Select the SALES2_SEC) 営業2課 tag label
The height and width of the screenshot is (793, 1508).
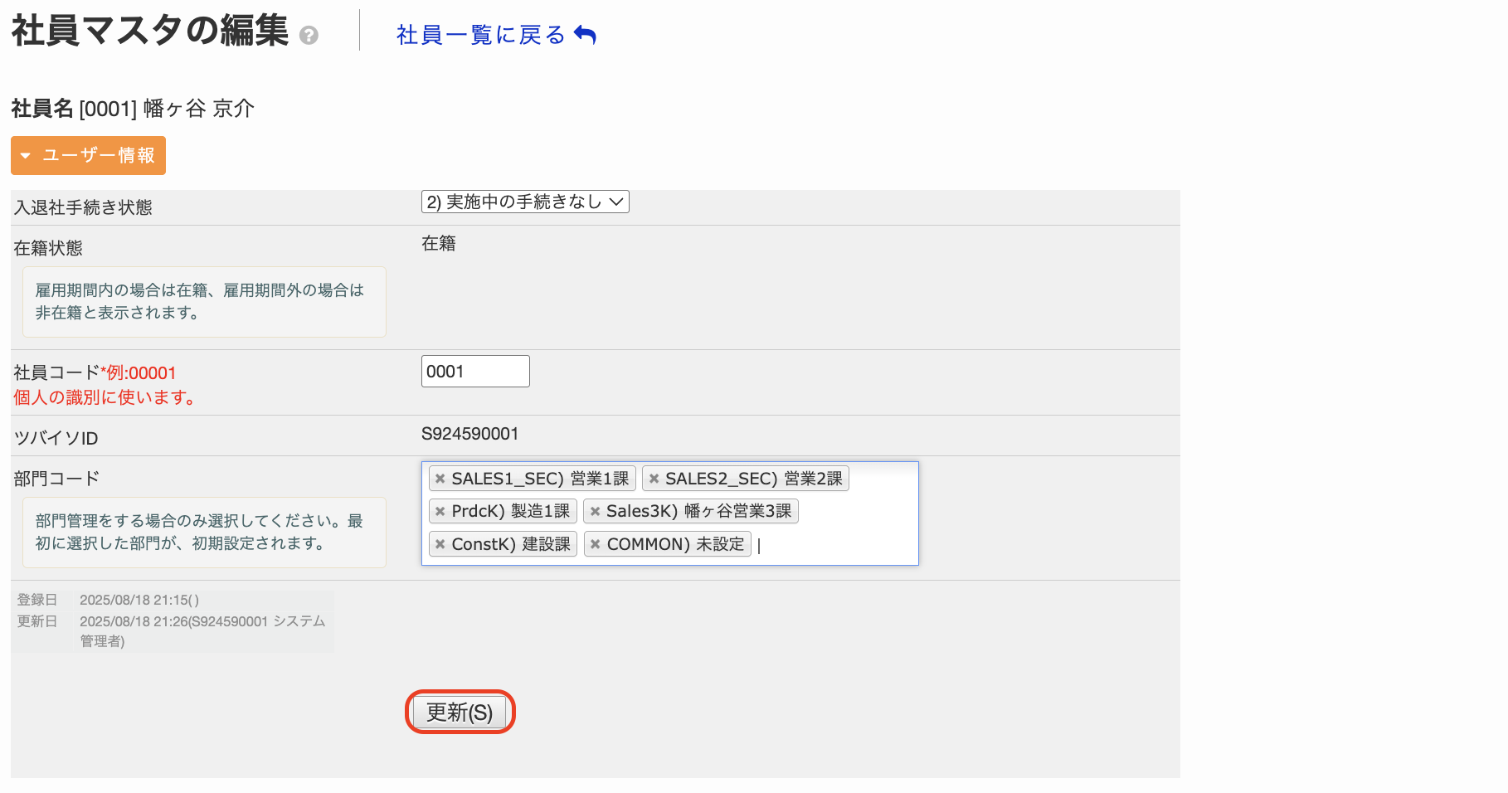click(753, 479)
